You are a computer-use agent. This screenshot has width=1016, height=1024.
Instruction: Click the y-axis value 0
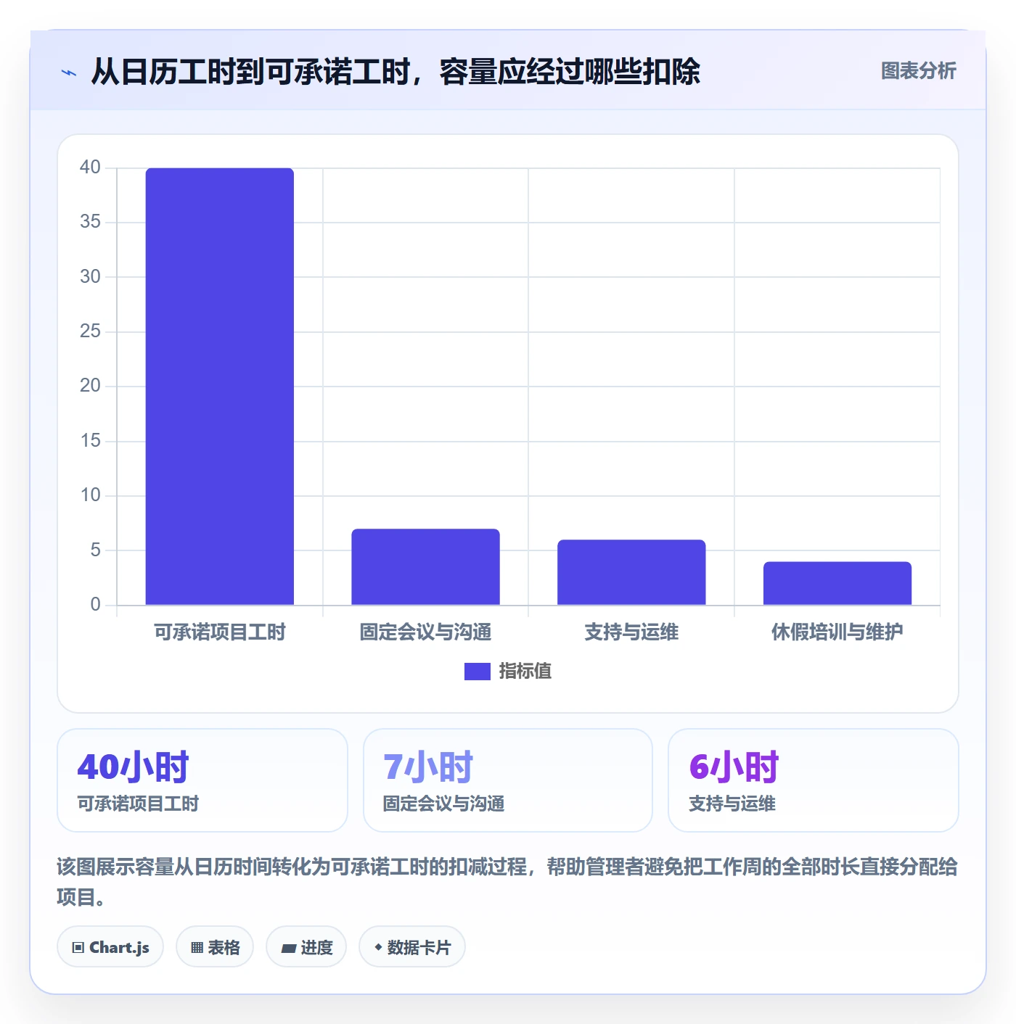95,605
